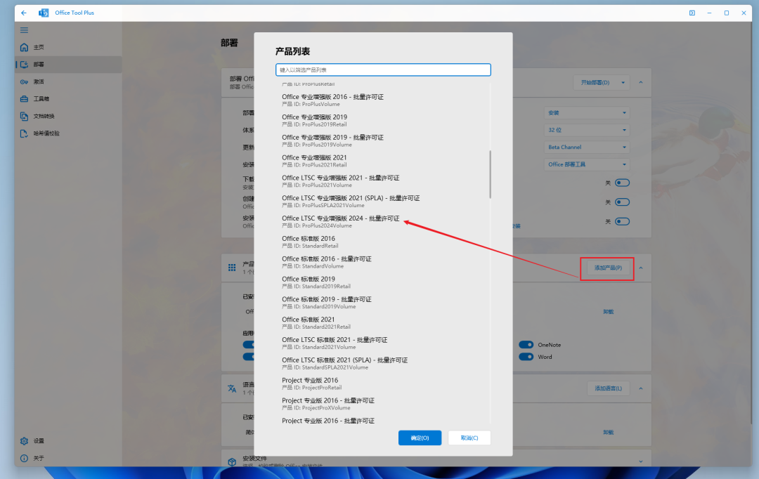Open the 32 位 architecture dropdown
Screen dimensions: 759x479
point(587,130)
